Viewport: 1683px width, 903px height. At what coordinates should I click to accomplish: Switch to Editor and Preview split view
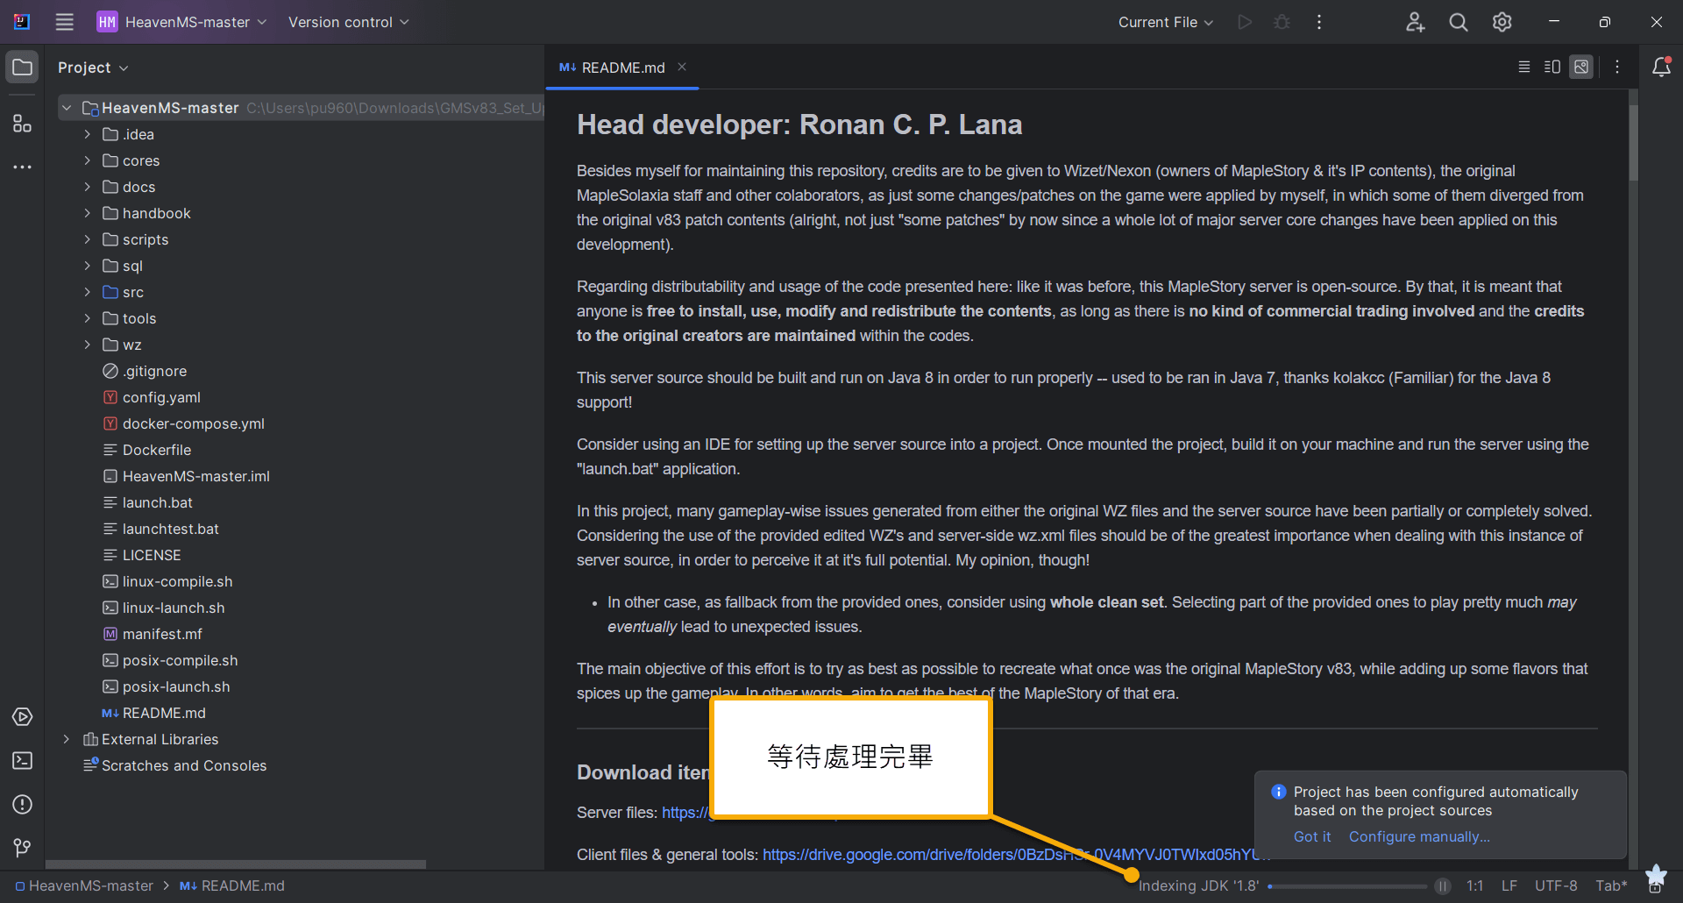tap(1552, 68)
